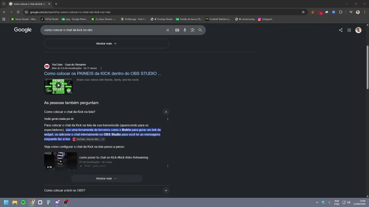The width and height of the screenshot is (369, 207).
Task: Go to the Google logo home
Action: pos(23,30)
